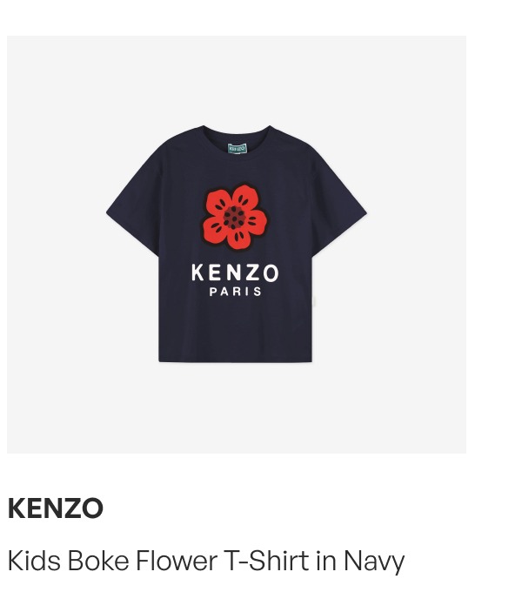The width and height of the screenshot is (522, 592).
Task: Click the dark center of the red flower
Action: [x=234, y=218]
